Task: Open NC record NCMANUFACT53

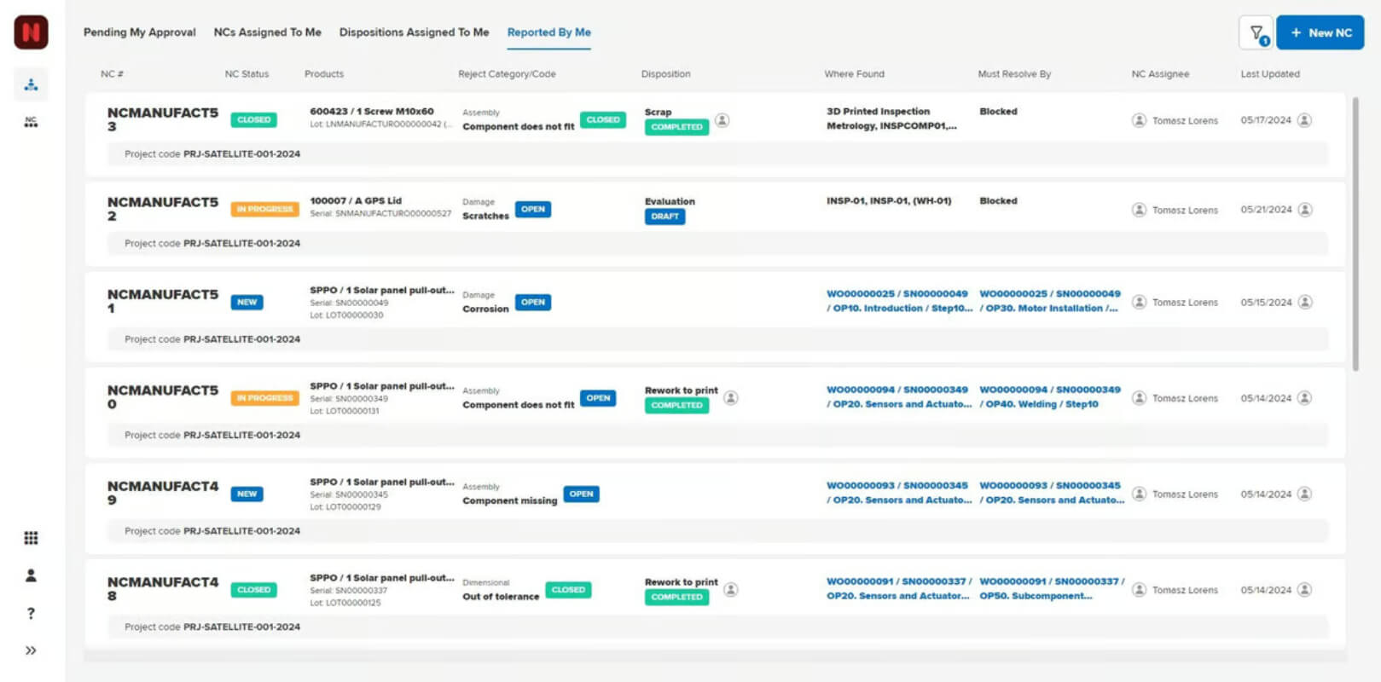Action: click(162, 119)
